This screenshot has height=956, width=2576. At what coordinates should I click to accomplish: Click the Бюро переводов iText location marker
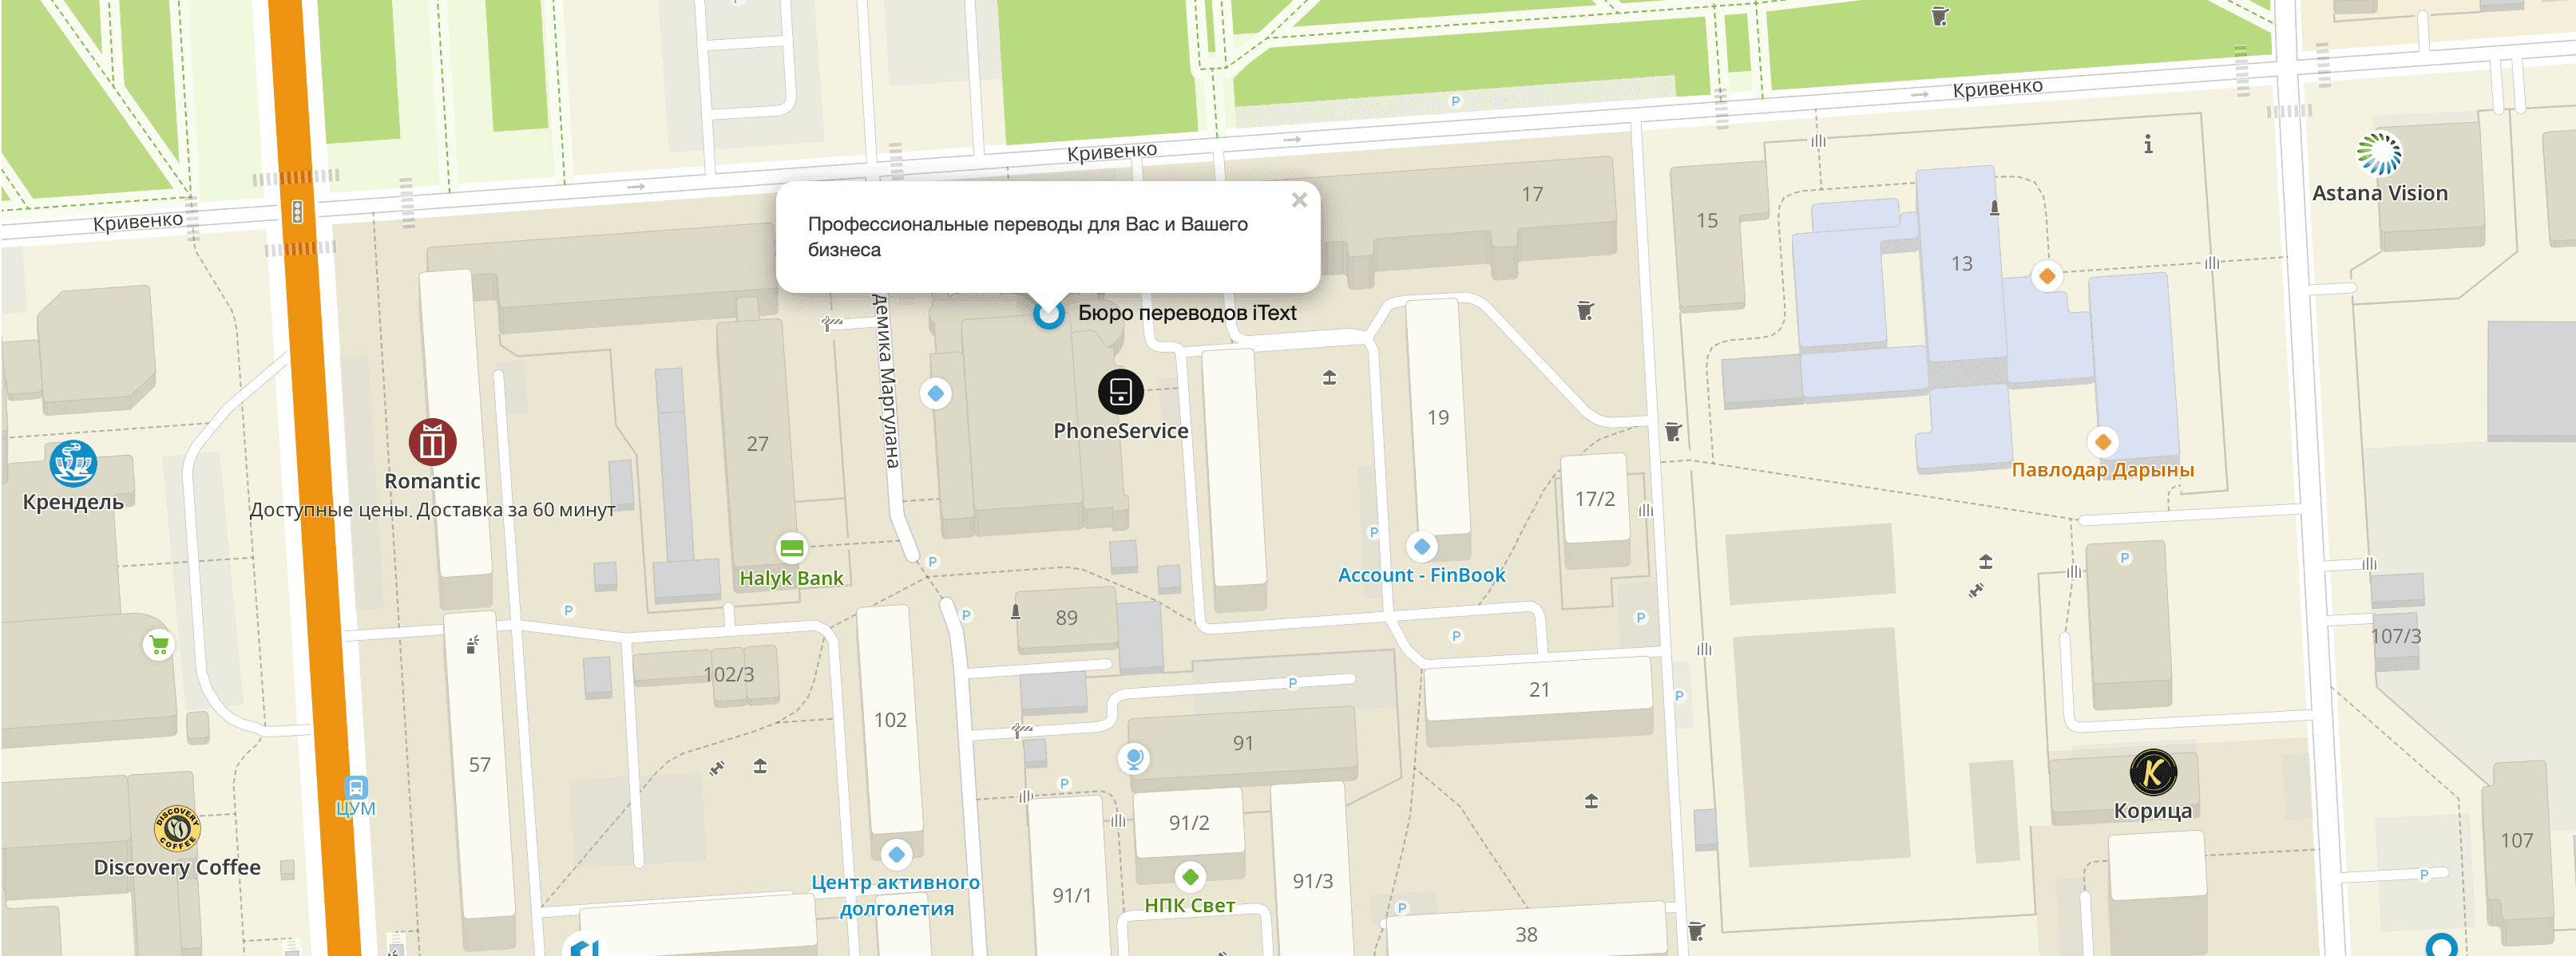(1048, 314)
